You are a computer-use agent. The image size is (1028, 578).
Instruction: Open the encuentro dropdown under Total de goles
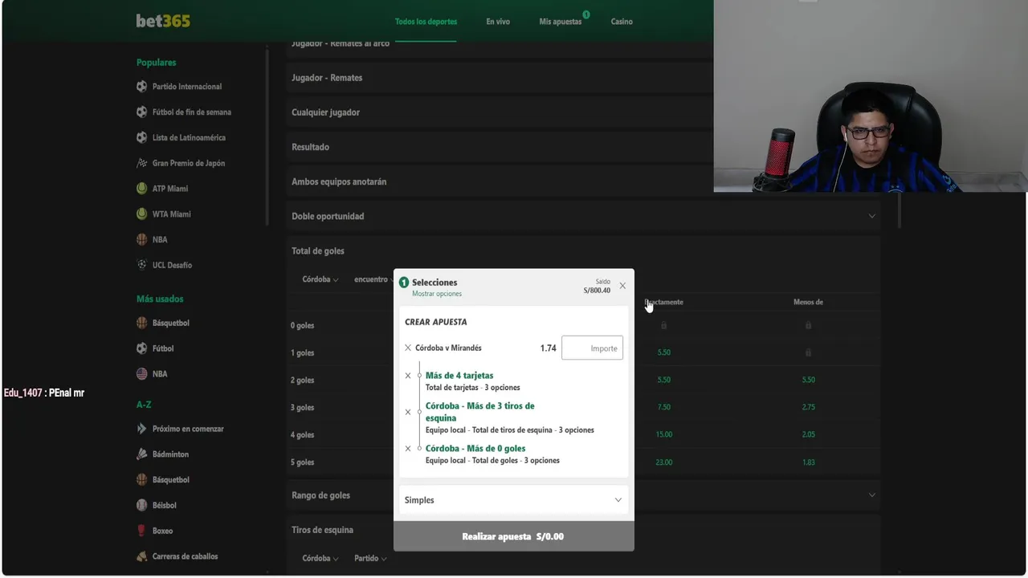point(373,279)
